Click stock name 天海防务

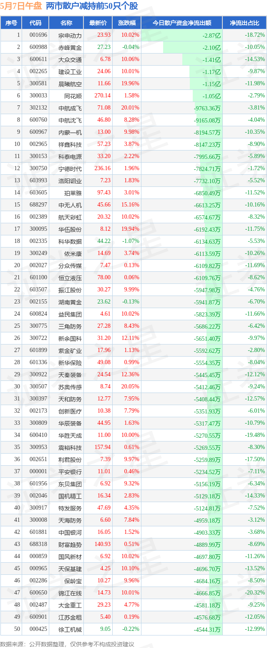tap(70, 520)
